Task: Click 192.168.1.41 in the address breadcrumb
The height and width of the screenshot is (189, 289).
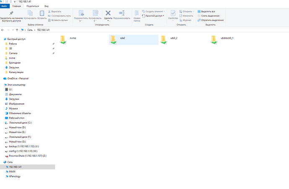Action: point(43,30)
